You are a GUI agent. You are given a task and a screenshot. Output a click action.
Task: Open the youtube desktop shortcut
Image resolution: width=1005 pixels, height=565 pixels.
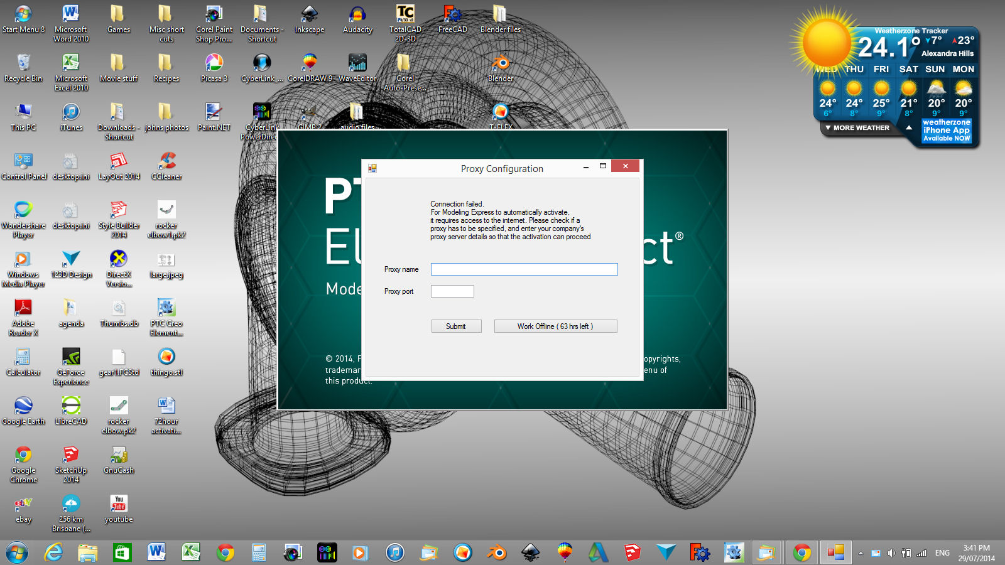tap(119, 508)
